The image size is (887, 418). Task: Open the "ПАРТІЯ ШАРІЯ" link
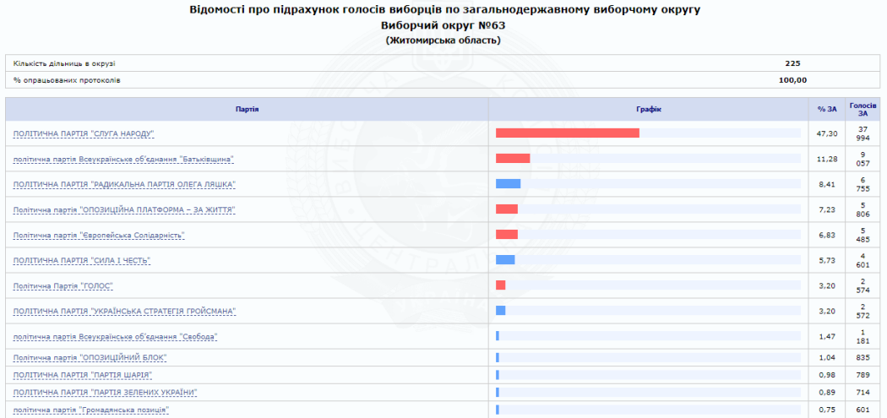(83, 375)
